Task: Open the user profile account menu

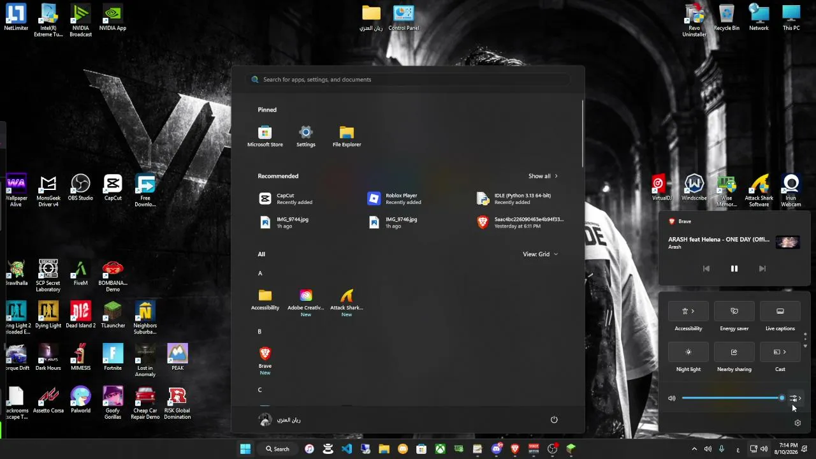Action: [x=280, y=419]
